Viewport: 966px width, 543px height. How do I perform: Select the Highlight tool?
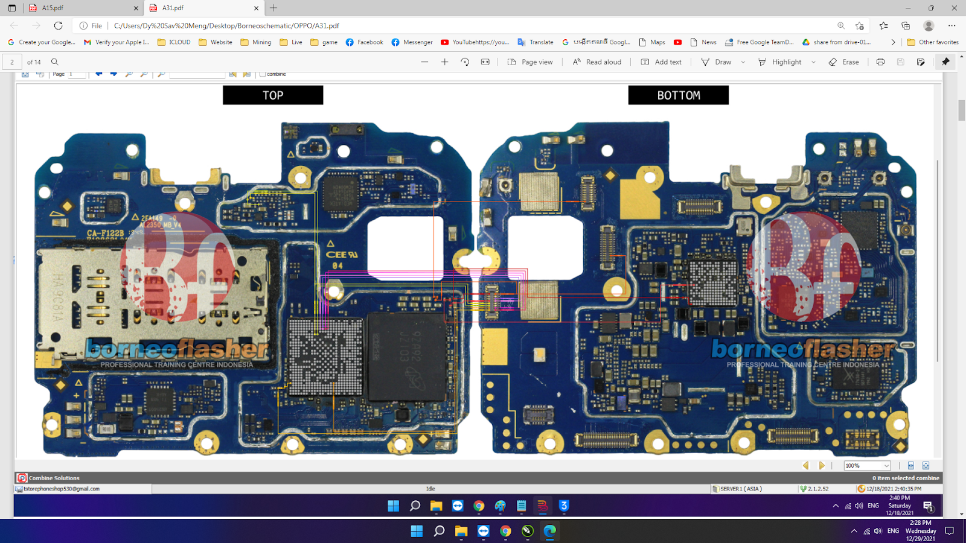click(780, 62)
